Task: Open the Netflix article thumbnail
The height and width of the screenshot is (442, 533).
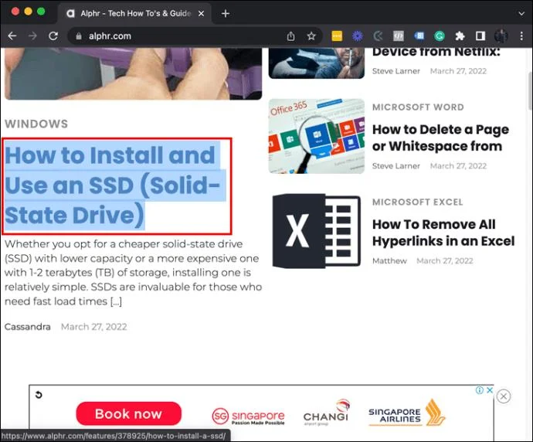Action: tap(317, 63)
